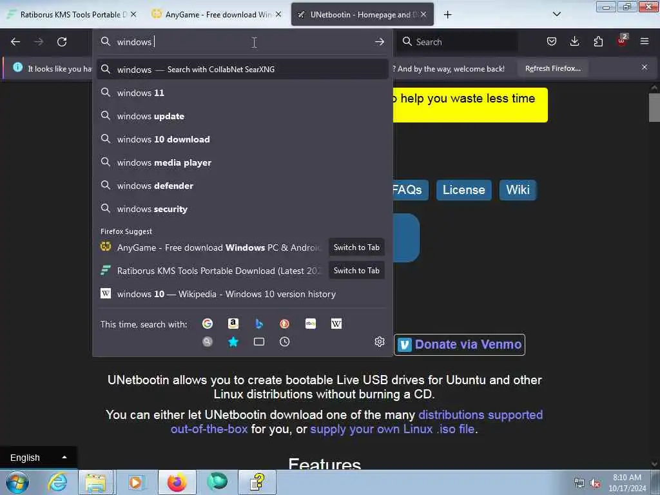Follow 'supply your own Linux .iso file' link
The height and width of the screenshot is (495, 660).
[x=392, y=429]
